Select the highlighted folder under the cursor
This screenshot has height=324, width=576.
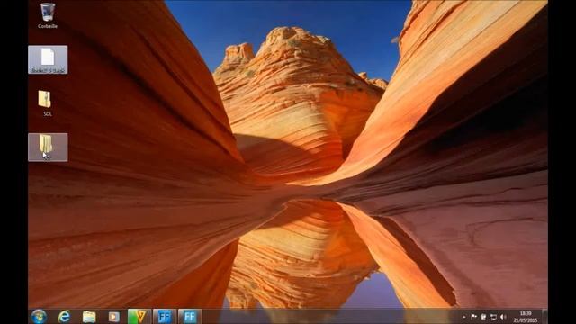[x=48, y=148]
